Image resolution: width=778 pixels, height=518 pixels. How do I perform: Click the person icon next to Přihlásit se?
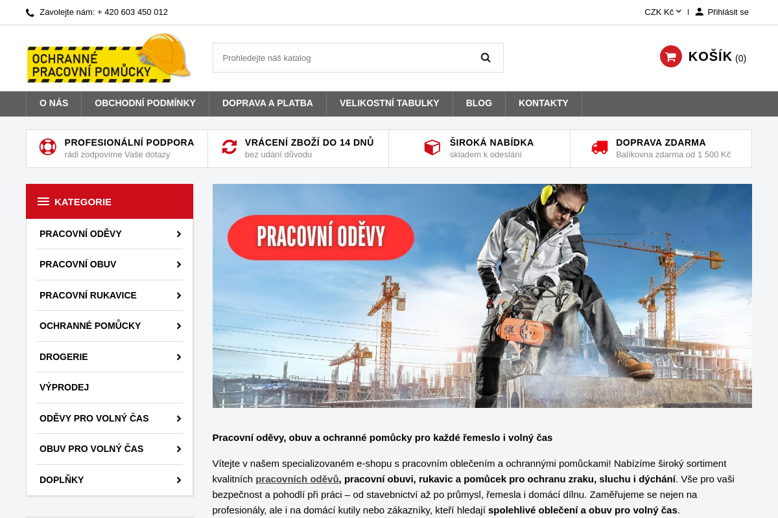click(x=698, y=11)
